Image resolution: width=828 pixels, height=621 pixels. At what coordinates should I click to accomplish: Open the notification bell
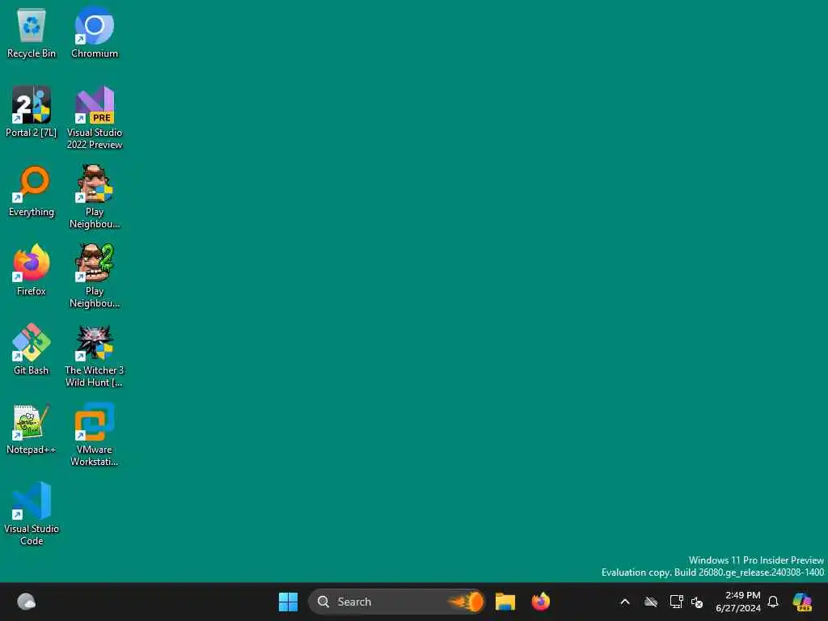pos(773,602)
